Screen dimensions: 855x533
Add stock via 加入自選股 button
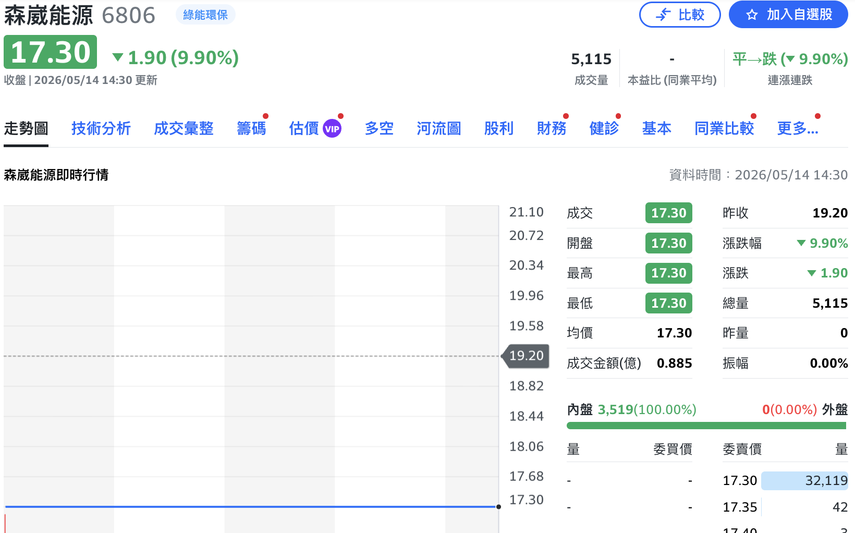pos(788,15)
